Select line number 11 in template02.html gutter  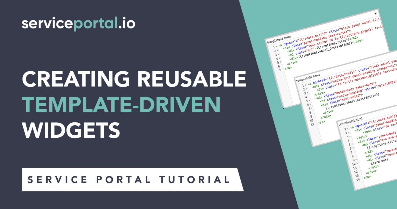(312, 125)
